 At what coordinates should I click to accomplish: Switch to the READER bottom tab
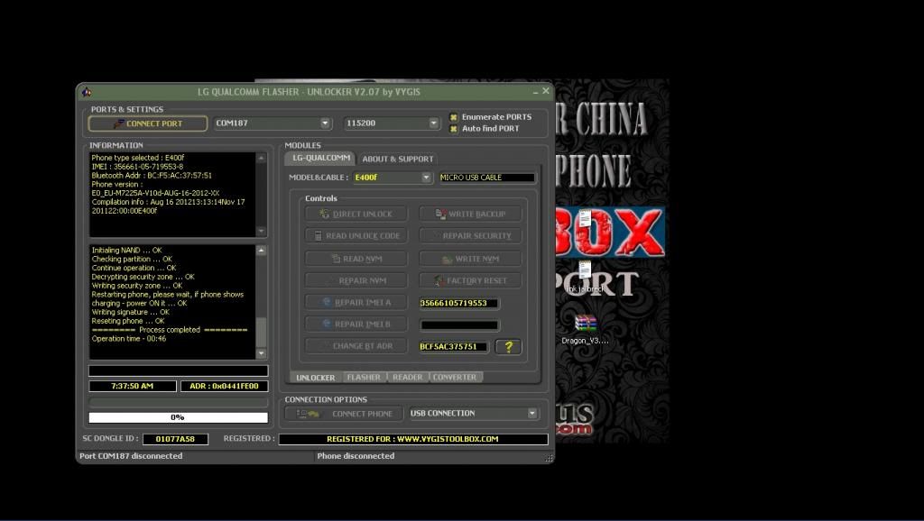407,377
